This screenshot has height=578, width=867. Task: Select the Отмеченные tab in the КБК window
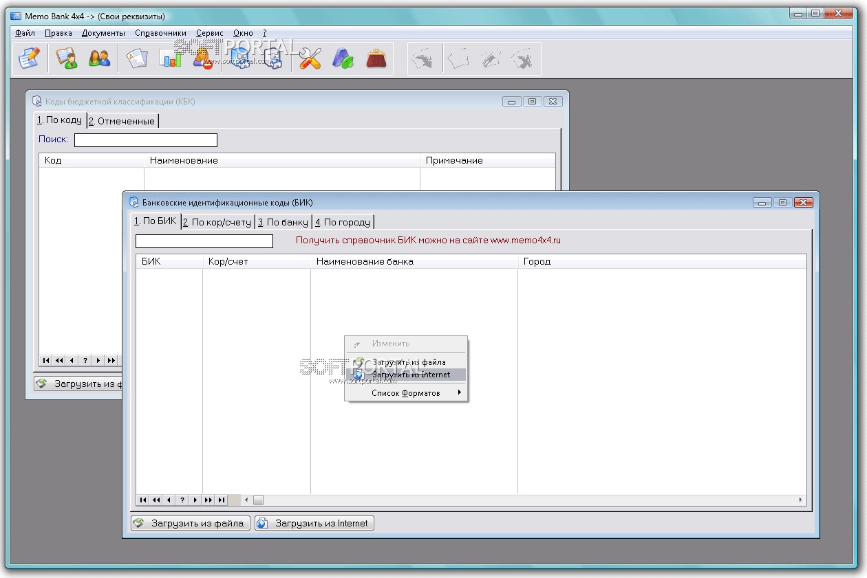coord(122,121)
